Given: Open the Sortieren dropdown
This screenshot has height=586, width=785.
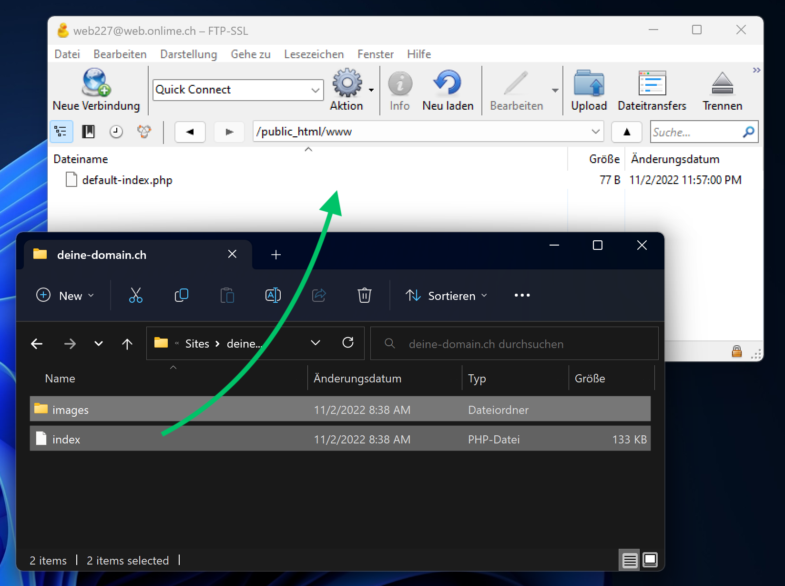Looking at the screenshot, I should [x=447, y=296].
